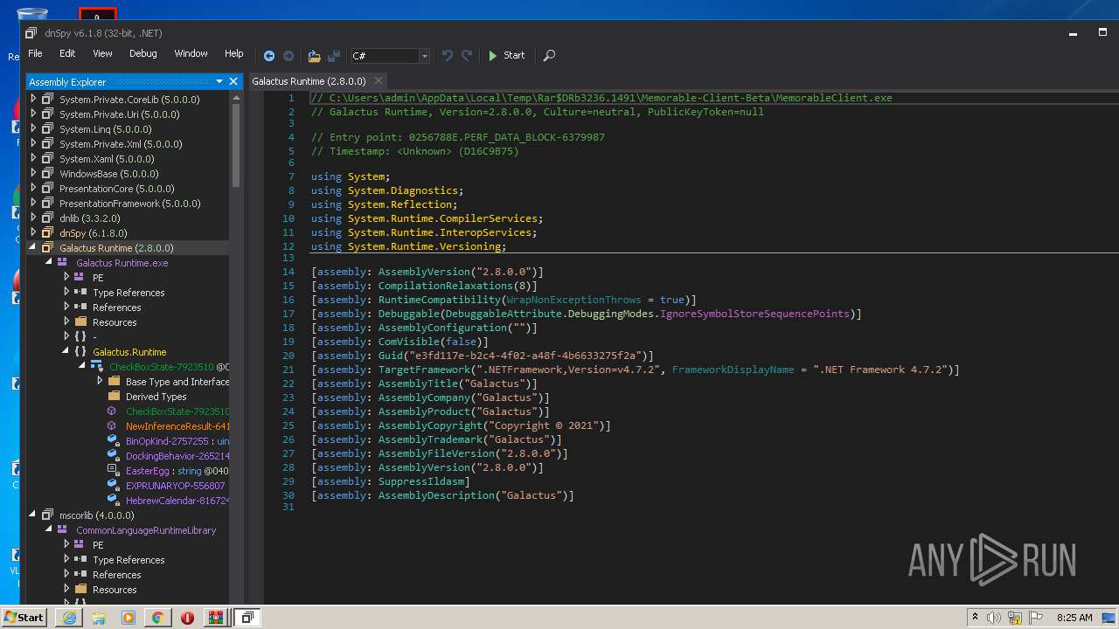Open the Window menu
The height and width of the screenshot is (629, 1119).
[191, 53]
